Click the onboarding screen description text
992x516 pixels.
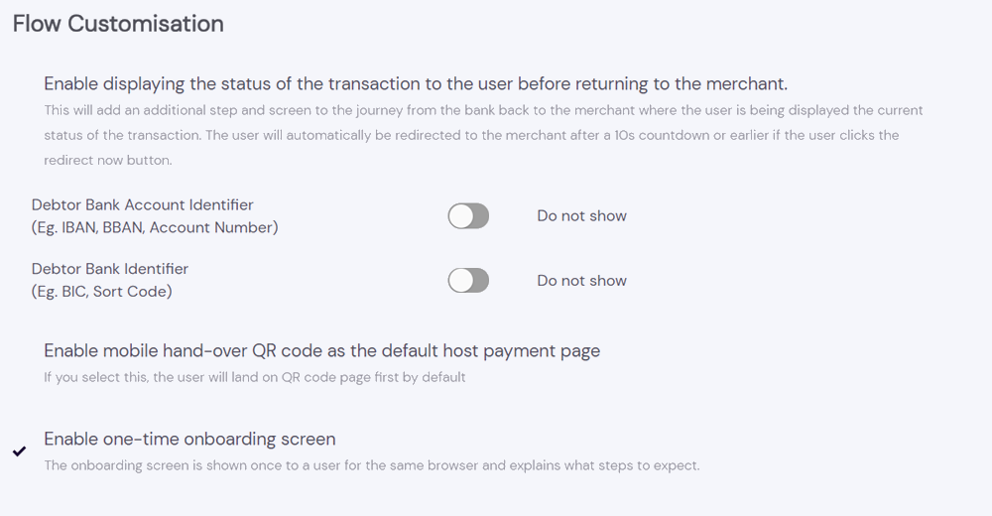point(371,465)
